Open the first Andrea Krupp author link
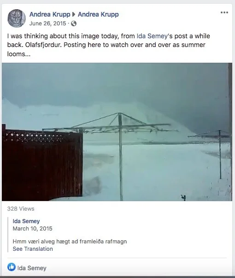Image resolution: width=235 pixels, height=278 pixels. click(x=50, y=14)
